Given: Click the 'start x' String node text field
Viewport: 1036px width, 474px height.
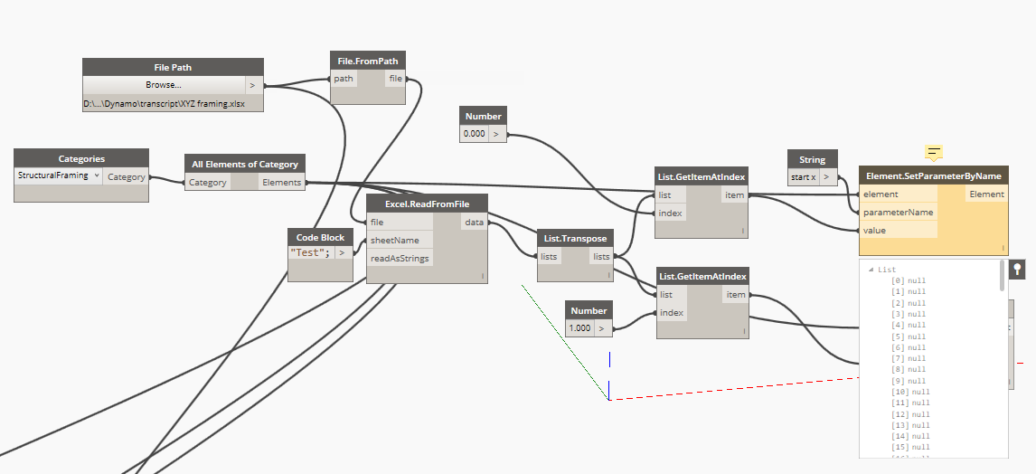Looking at the screenshot, I should pyautogui.click(x=803, y=176).
